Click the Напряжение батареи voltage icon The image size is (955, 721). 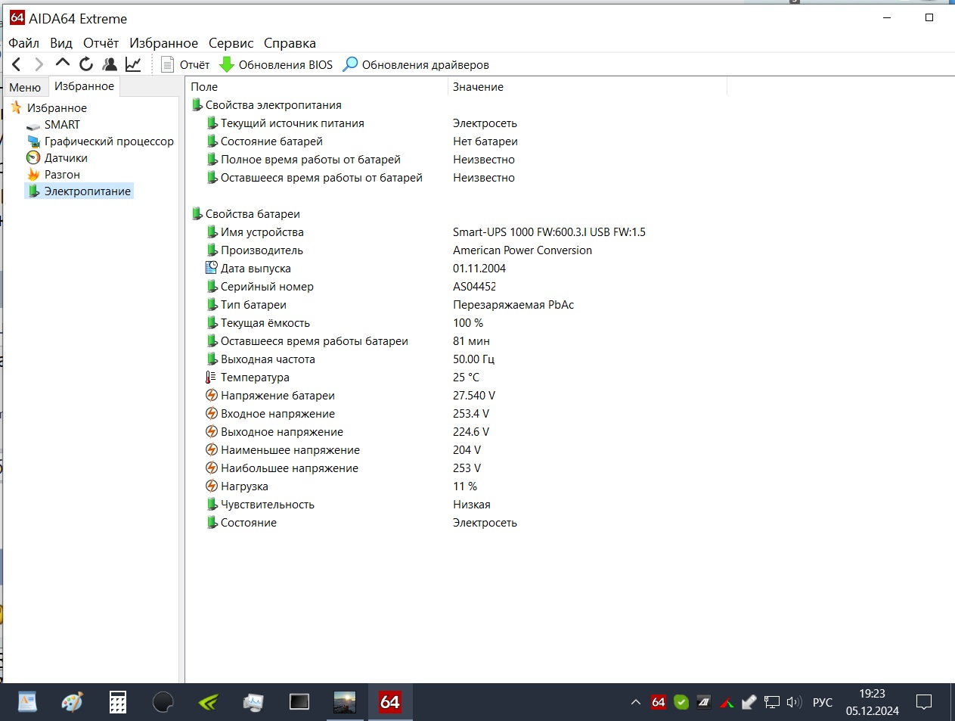[212, 395]
